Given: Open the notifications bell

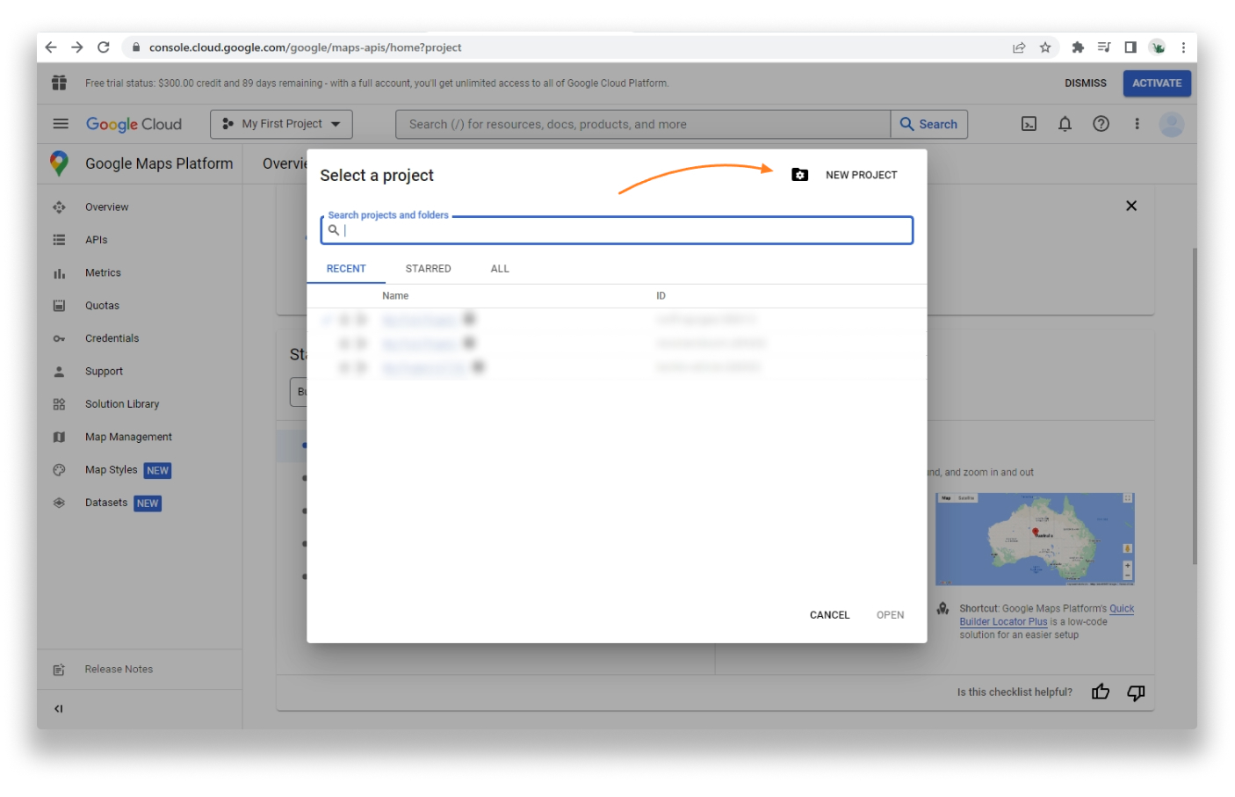Looking at the screenshot, I should click(1065, 124).
